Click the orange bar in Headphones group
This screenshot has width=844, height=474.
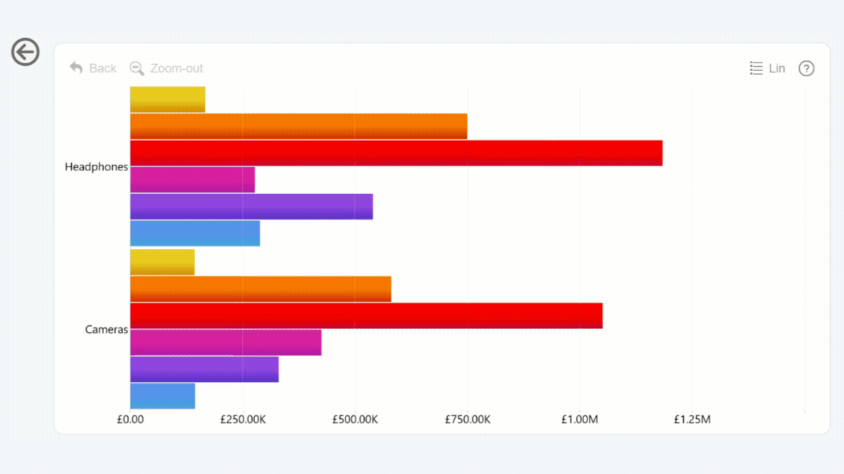pos(298,126)
